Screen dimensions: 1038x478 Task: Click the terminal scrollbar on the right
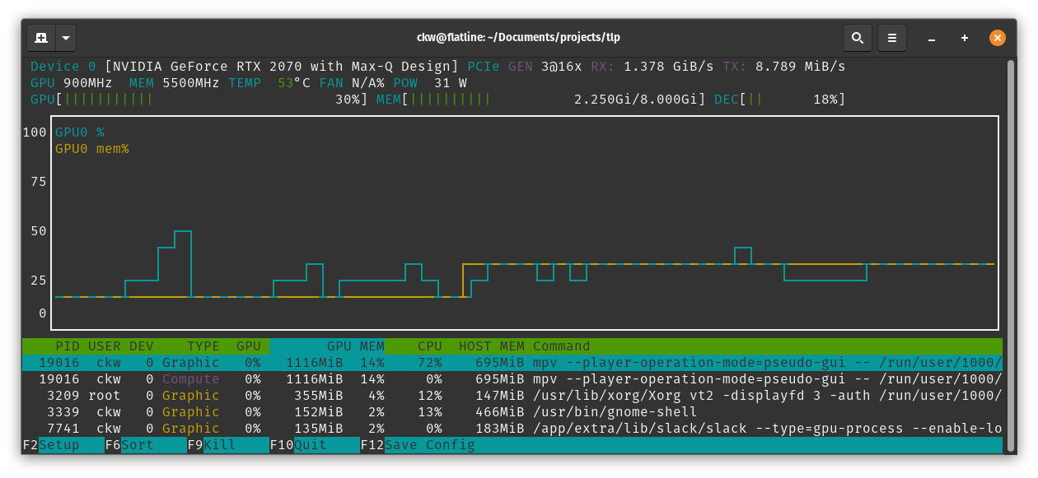pos(1008,247)
